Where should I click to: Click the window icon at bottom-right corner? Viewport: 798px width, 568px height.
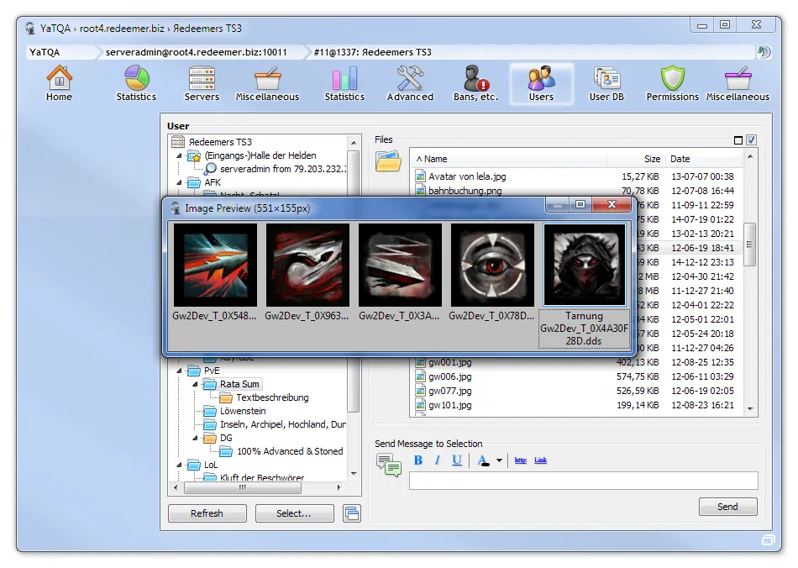[x=768, y=540]
